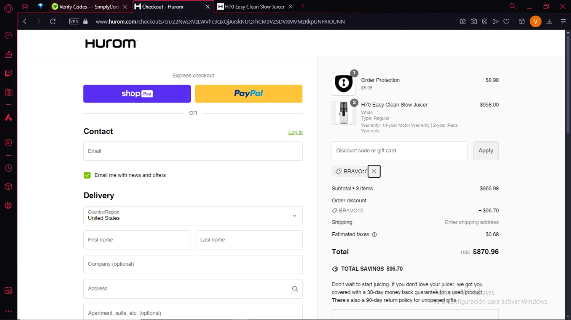Click the Total amount $870.96
571x320 pixels.
(x=486, y=252)
